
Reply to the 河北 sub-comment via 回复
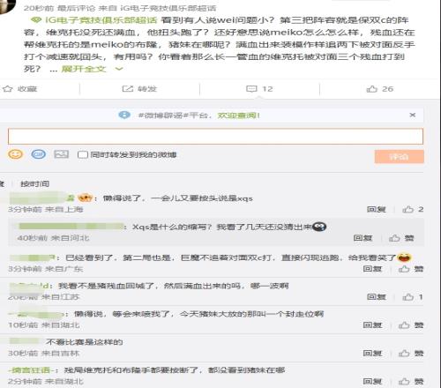363,238
